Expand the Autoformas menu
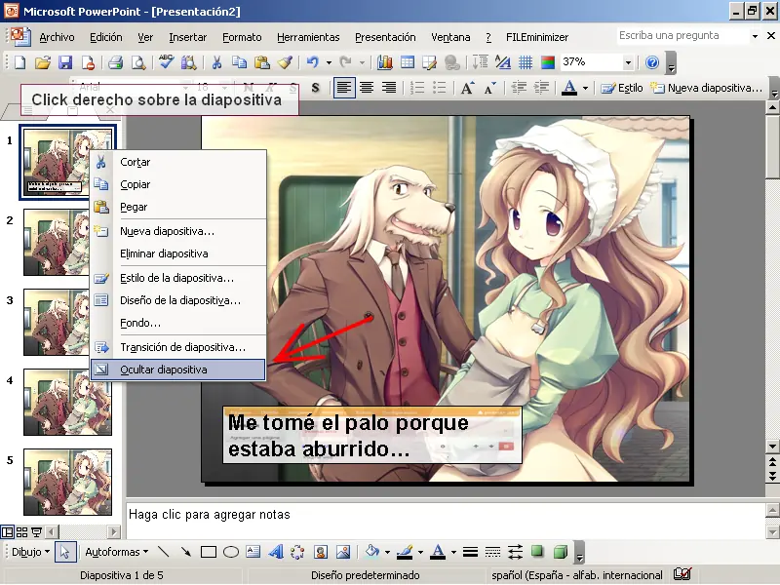Image resolution: width=780 pixels, height=585 pixels. point(115,552)
